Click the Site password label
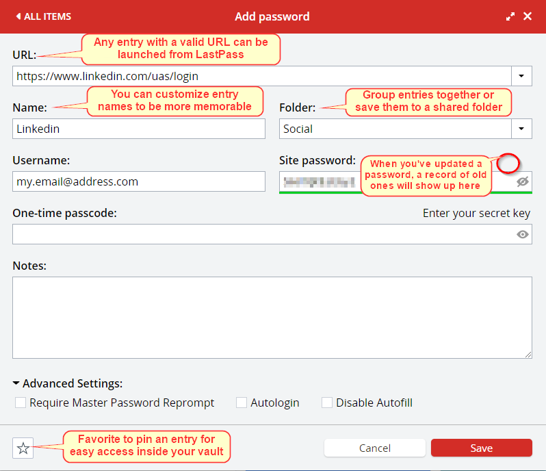Image resolution: width=546 pixels, height=471 pixels. 317,160
